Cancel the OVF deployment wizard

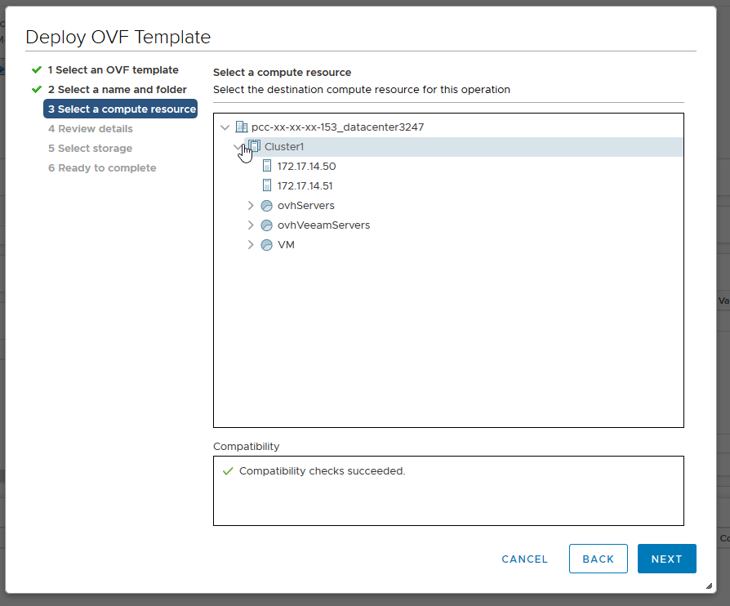(x=524, y=559)
